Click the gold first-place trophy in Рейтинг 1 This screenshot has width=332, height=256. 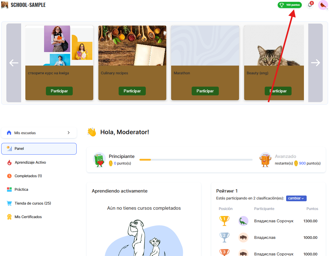(224, 221)
